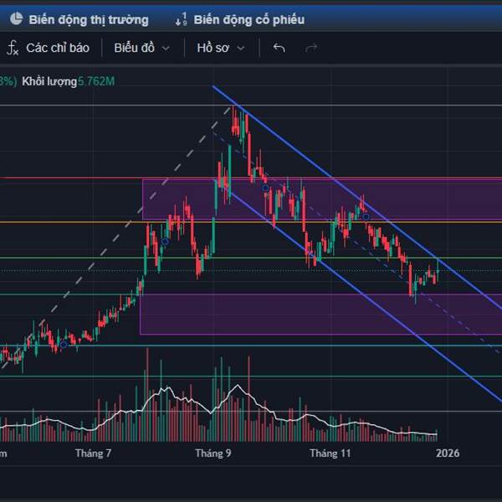Click the 2026 time axis label
The image size is (502, 502).
(448, 453)
